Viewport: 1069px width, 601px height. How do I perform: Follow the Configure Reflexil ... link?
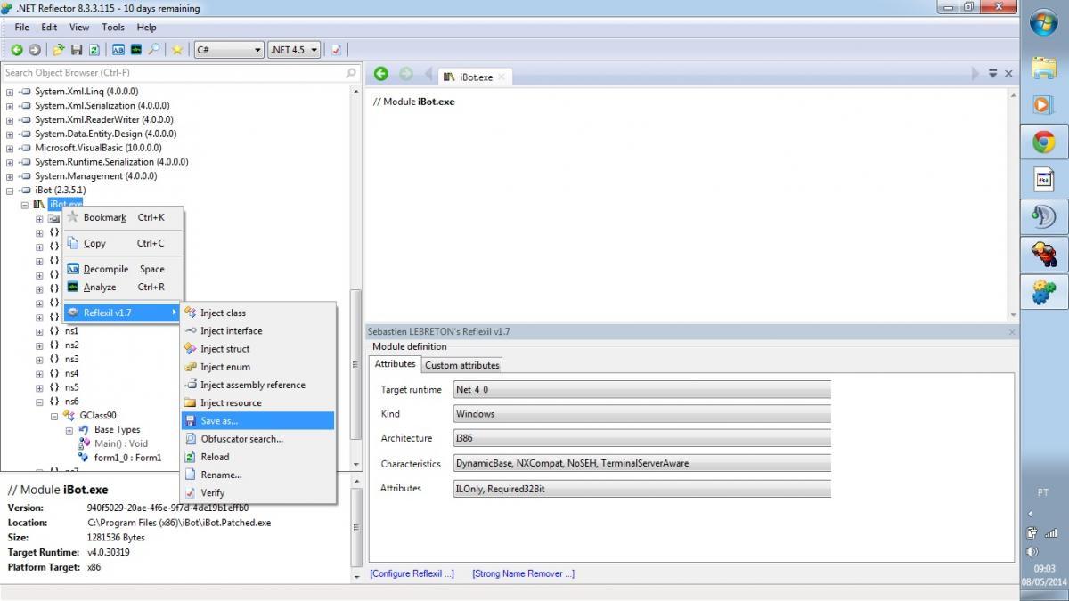(x=412, y=573)
